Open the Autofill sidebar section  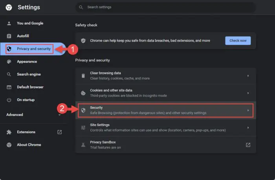click(23, 36)
